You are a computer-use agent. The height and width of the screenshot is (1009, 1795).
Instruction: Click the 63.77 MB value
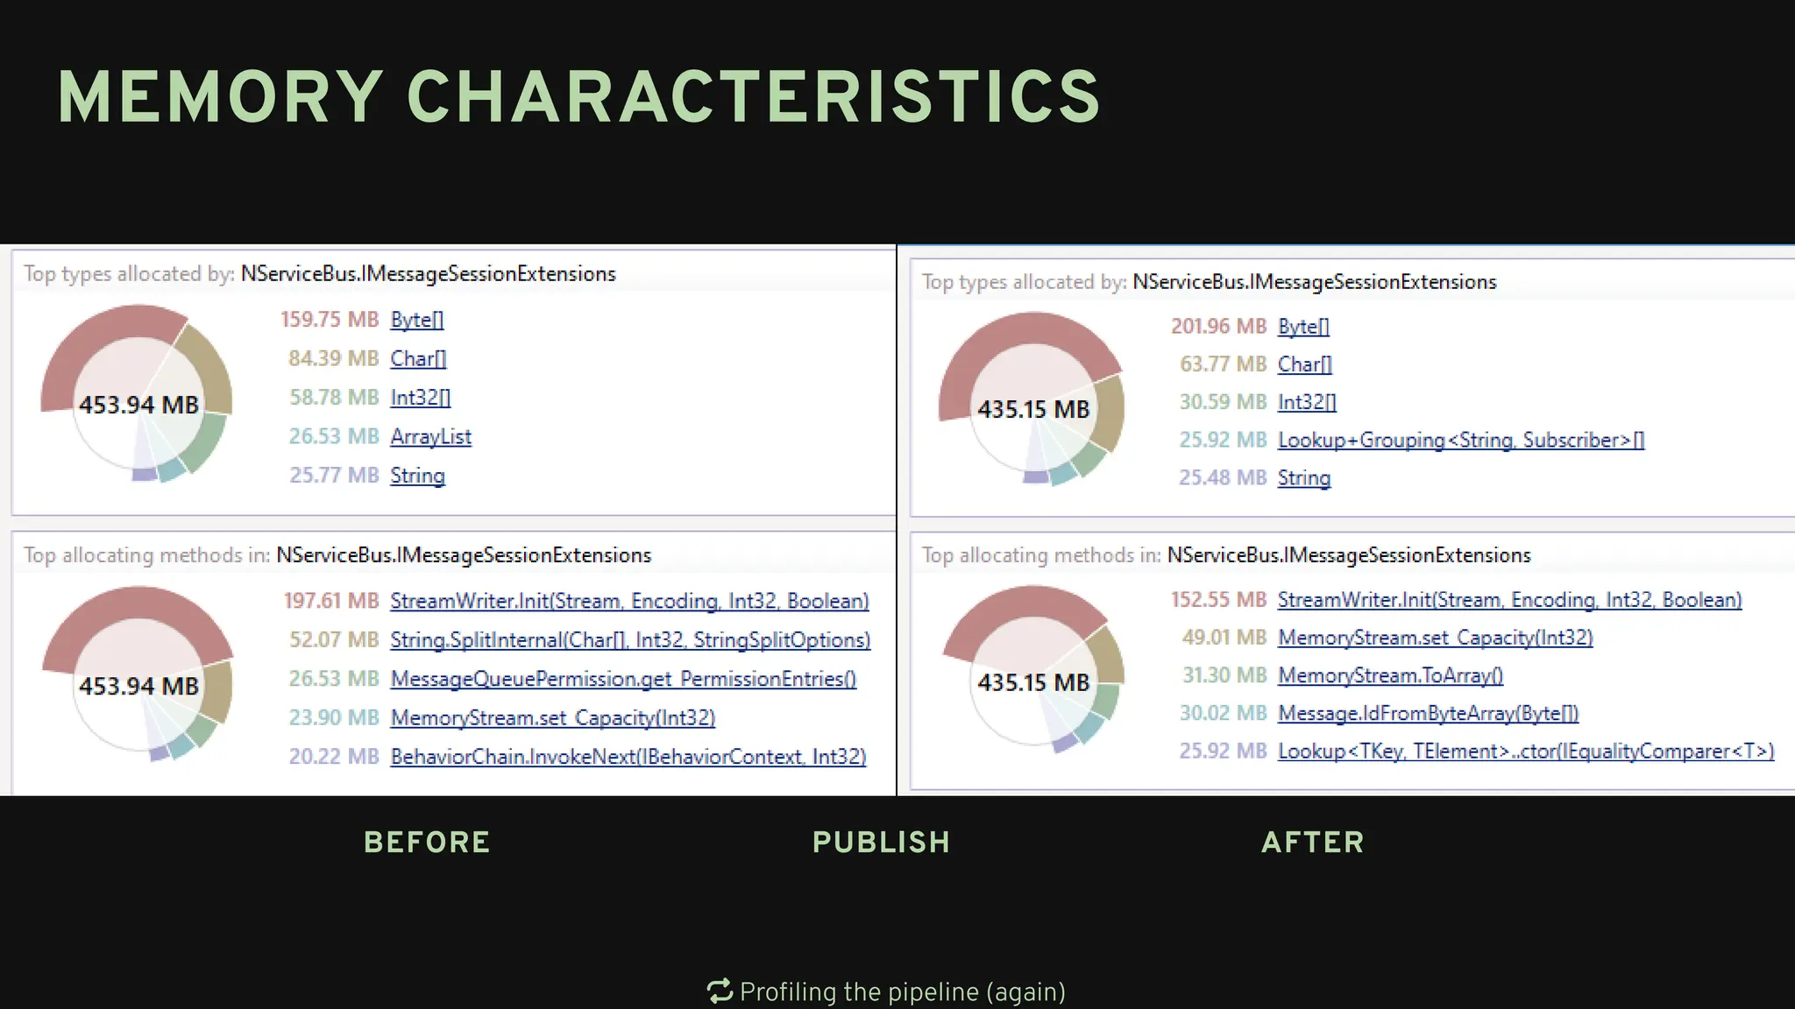point(1224,364)
